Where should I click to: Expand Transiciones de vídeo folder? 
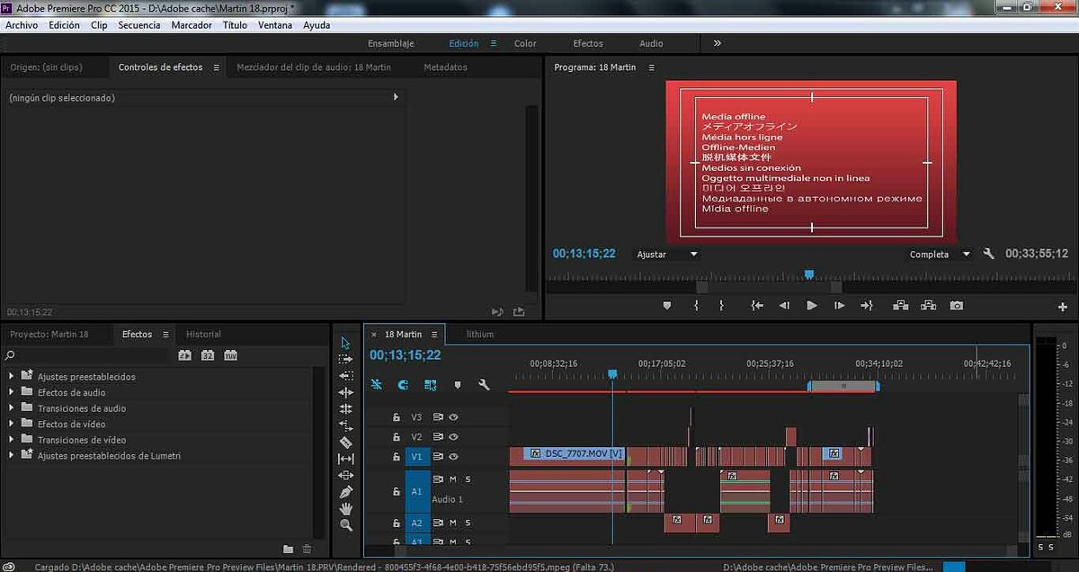pos(11,440)
